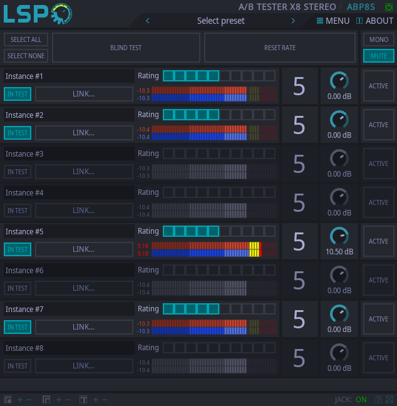Image resolution: width=397 pixels, height=406 pixels.
Task: Click the green power icon at top right
Action: 388,8
